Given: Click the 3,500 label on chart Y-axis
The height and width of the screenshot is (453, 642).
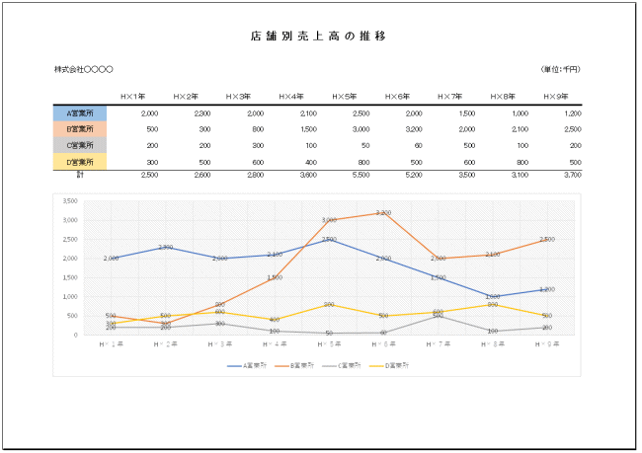Looking at the screenshot, I should (x=69, y=201).
